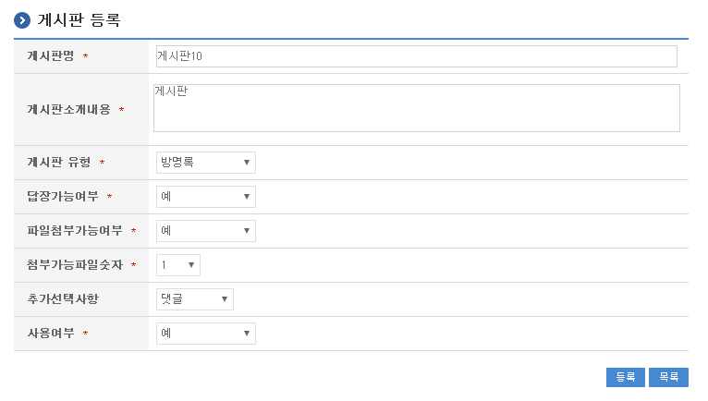Open the 게시판 유형 dropdown showing 방명록
Screen dimensions: 708x401
click(x=205, y=163)
